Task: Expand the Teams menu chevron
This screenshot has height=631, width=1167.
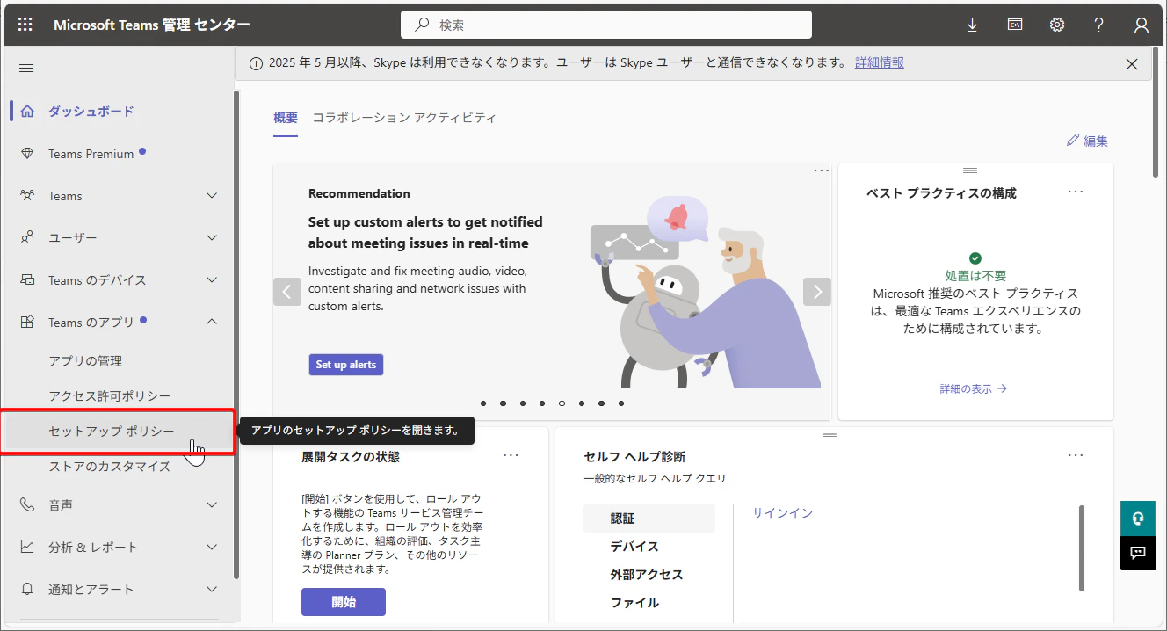Action: [212, 195]
